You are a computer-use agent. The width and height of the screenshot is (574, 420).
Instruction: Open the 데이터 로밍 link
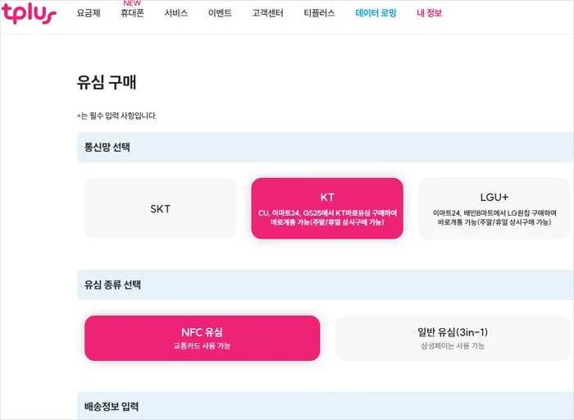376,14
